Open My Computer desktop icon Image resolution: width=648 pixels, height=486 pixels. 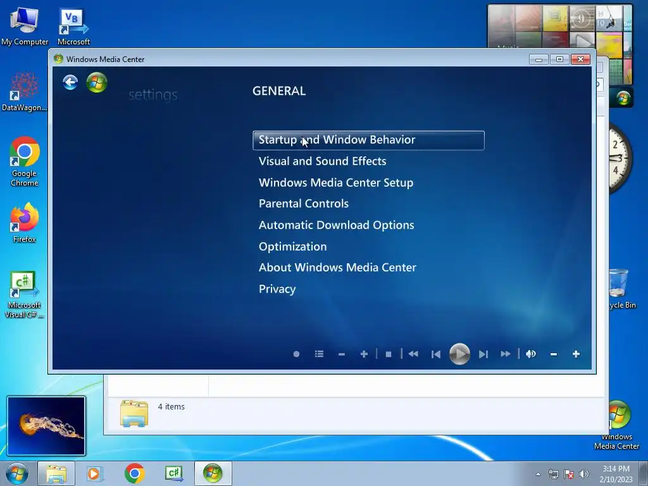[x=25, y=27]
